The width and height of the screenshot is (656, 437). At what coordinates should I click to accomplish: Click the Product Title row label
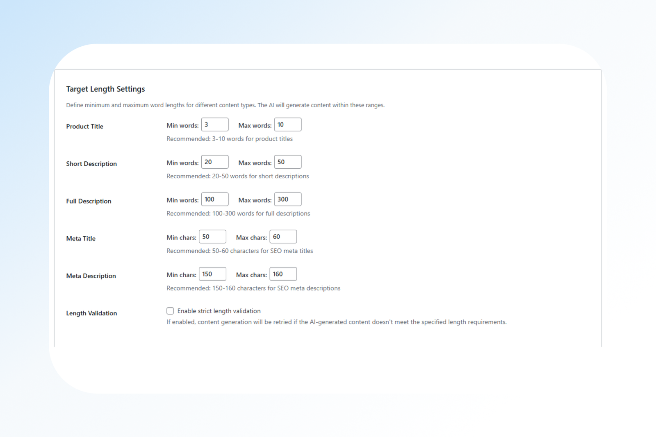click(84, 127)
